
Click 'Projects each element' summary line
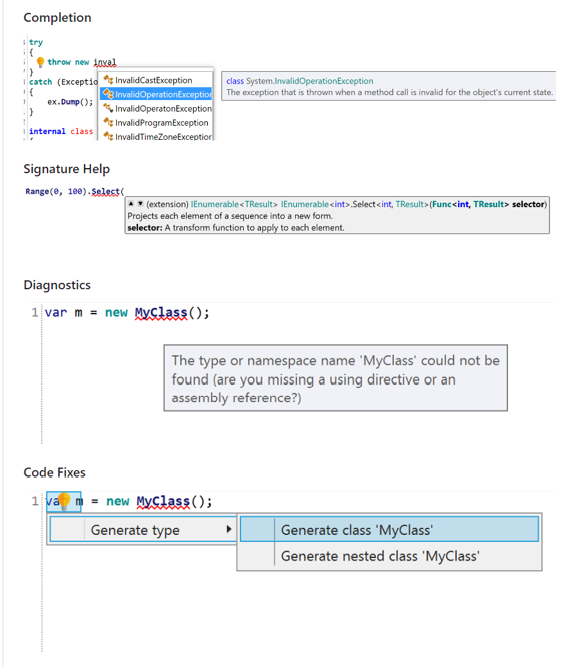pyautogui.click(x=230, y=215)
